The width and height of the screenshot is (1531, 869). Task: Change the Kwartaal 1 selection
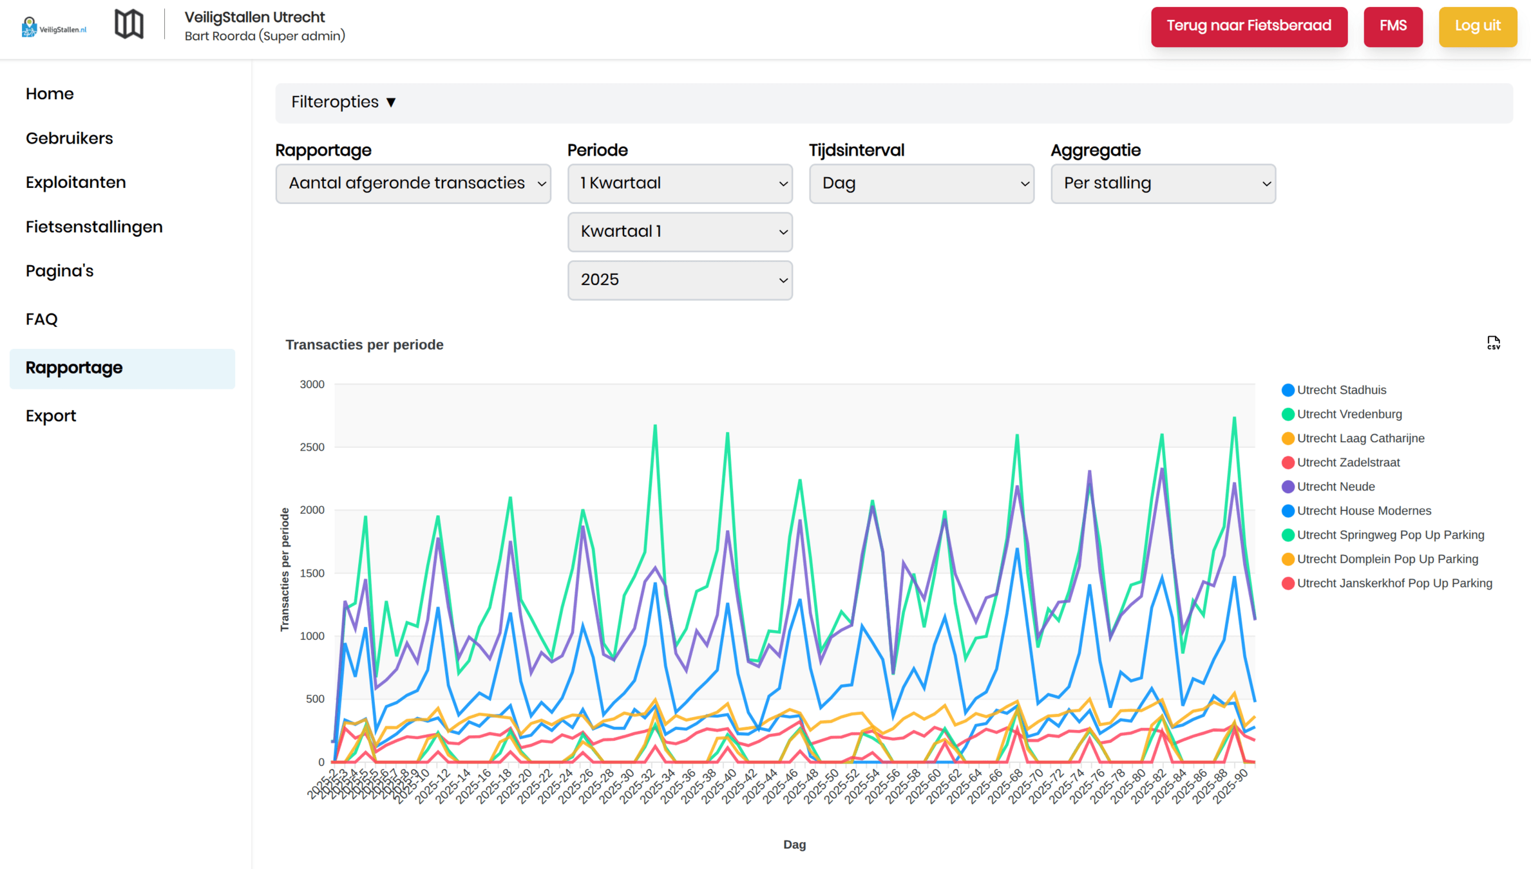(680, 232)
